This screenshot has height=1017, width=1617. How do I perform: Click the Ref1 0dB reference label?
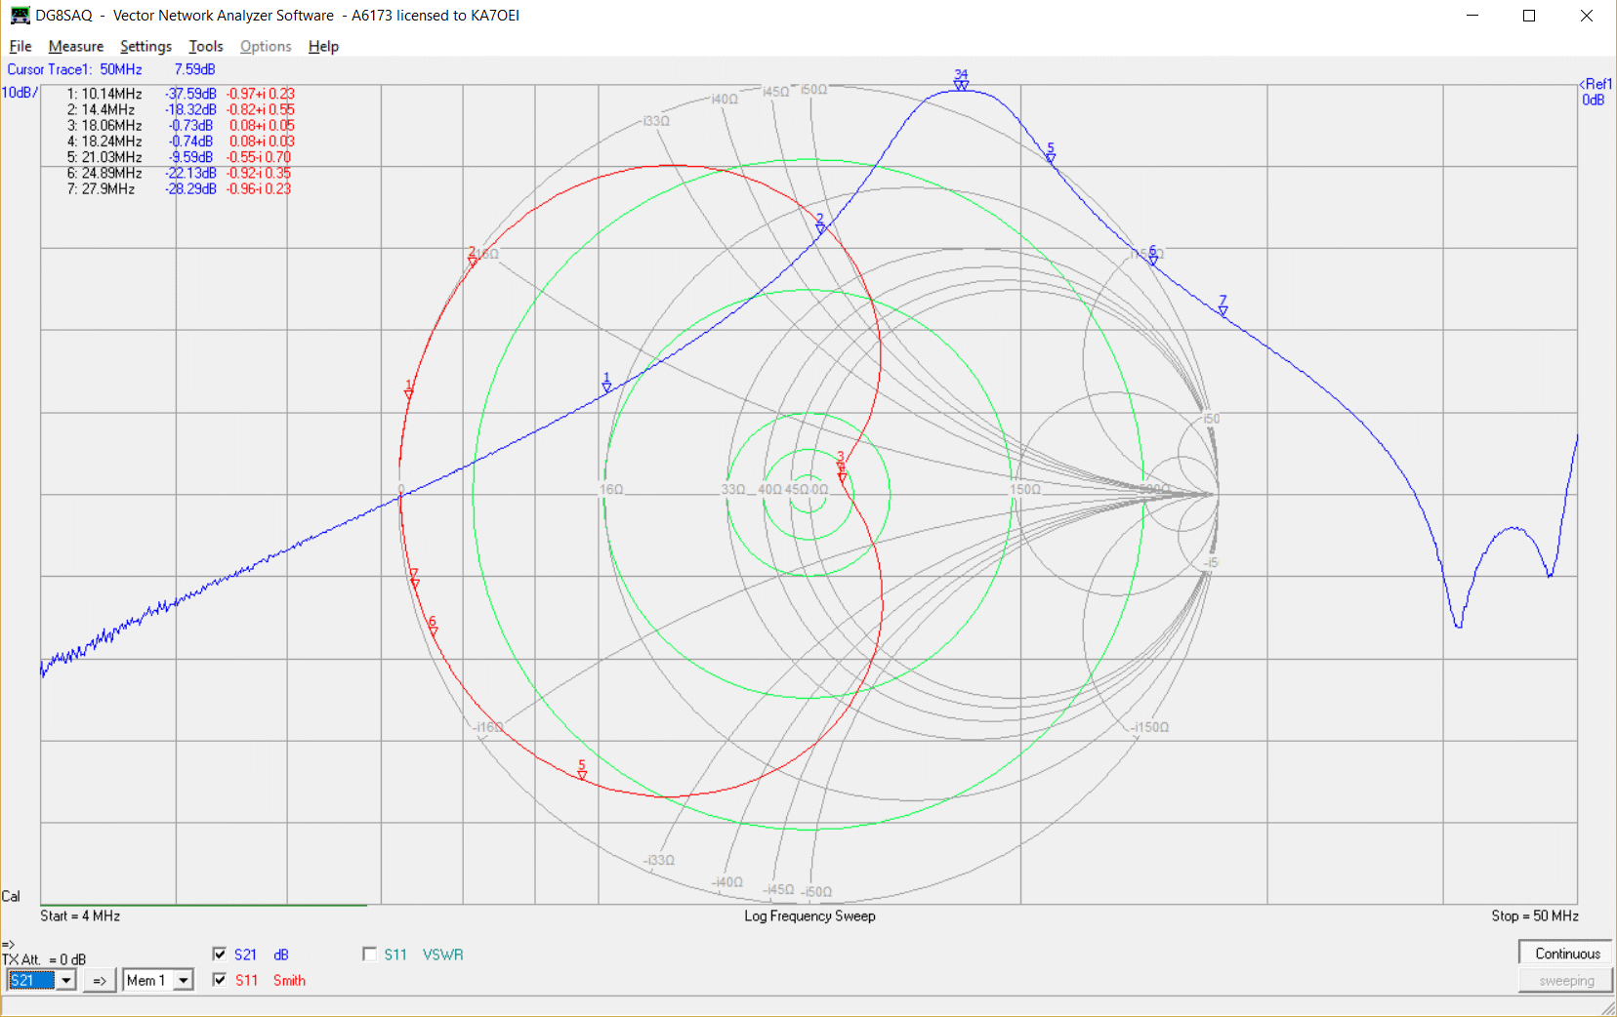(1596, 92)
